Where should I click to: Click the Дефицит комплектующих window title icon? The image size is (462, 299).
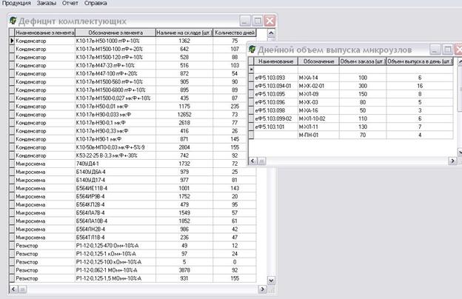pyautogui.click(x=12, y=21)
